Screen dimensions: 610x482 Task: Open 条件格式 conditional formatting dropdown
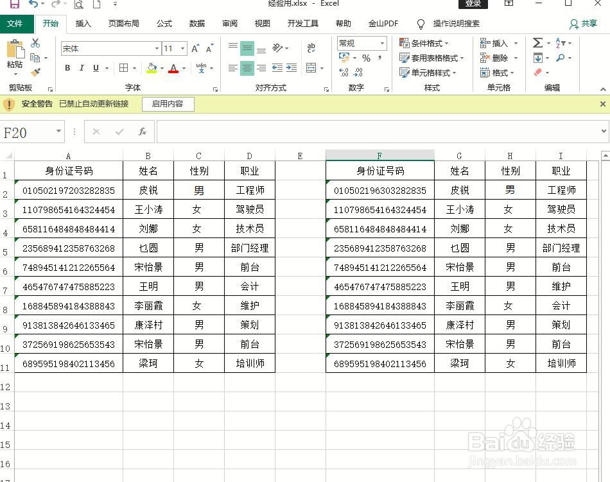[x=424, y=43]
